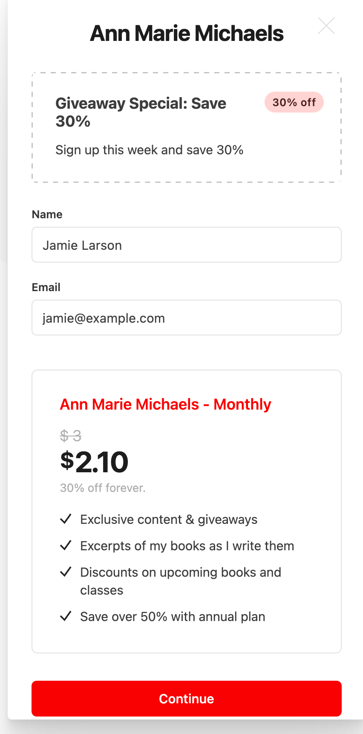Click the checkmark beside Excerpts of my books
This screenshot has width=363, height=734.
click(66, 546)
